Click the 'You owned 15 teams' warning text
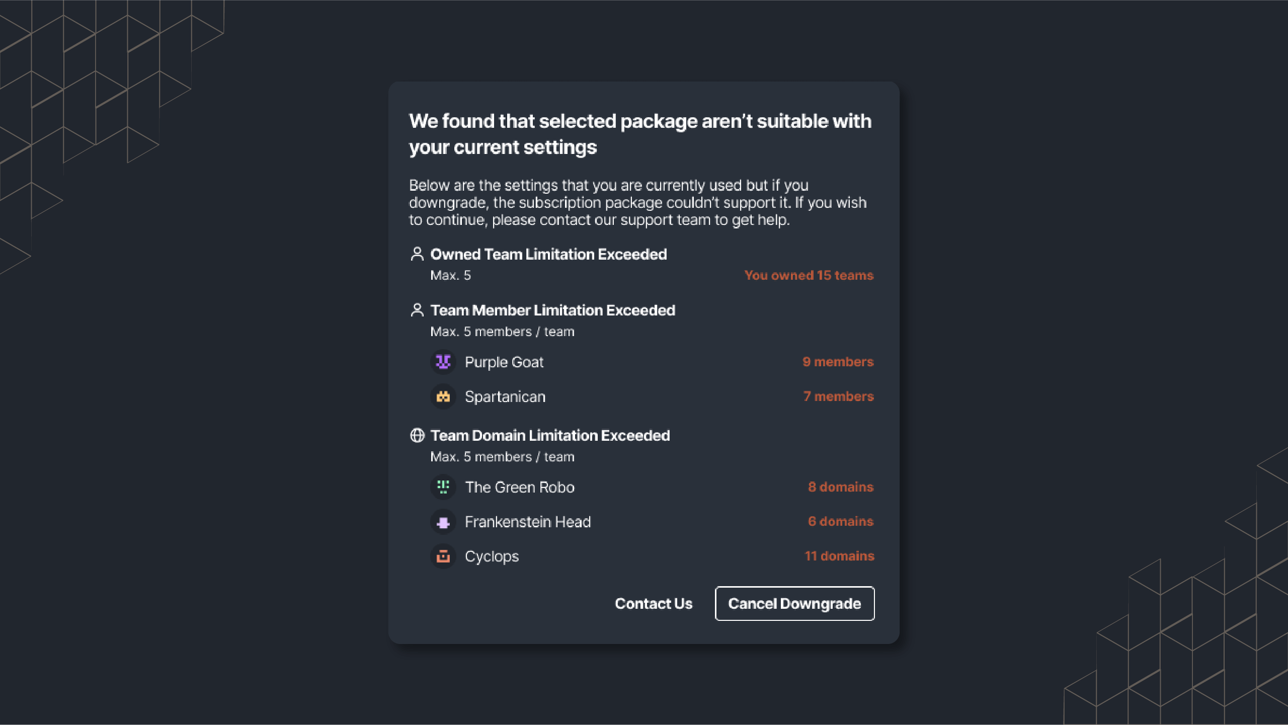This screenshot has width=1288, height=725. 809,275
